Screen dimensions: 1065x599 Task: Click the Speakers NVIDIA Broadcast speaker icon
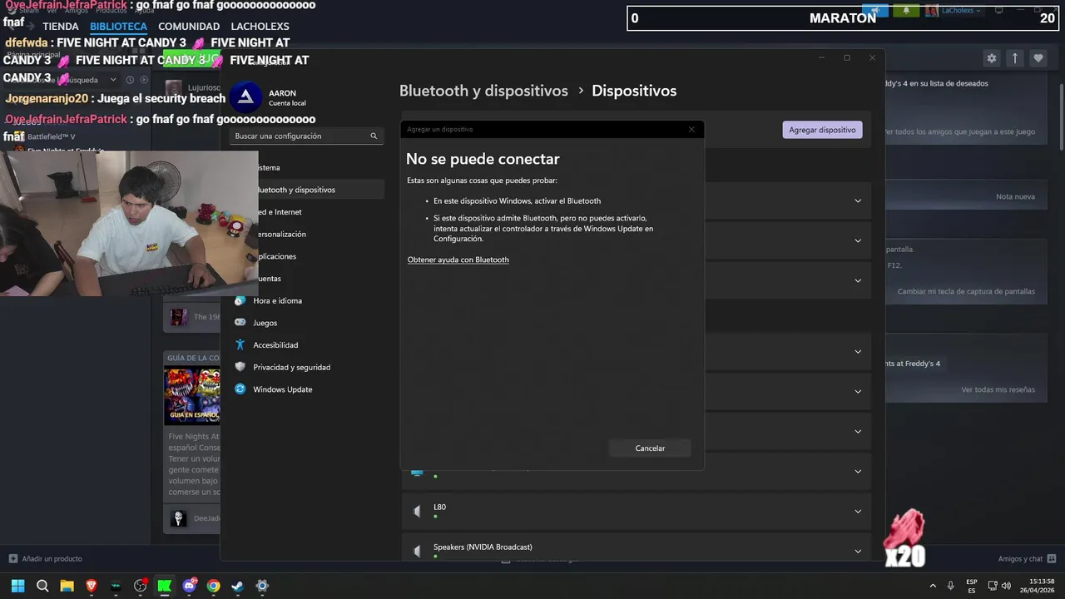[418, 551]
